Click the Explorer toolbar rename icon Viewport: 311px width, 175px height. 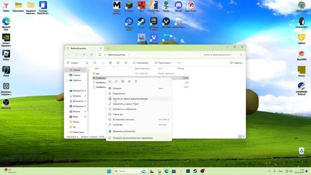click(x=110, y=63)
